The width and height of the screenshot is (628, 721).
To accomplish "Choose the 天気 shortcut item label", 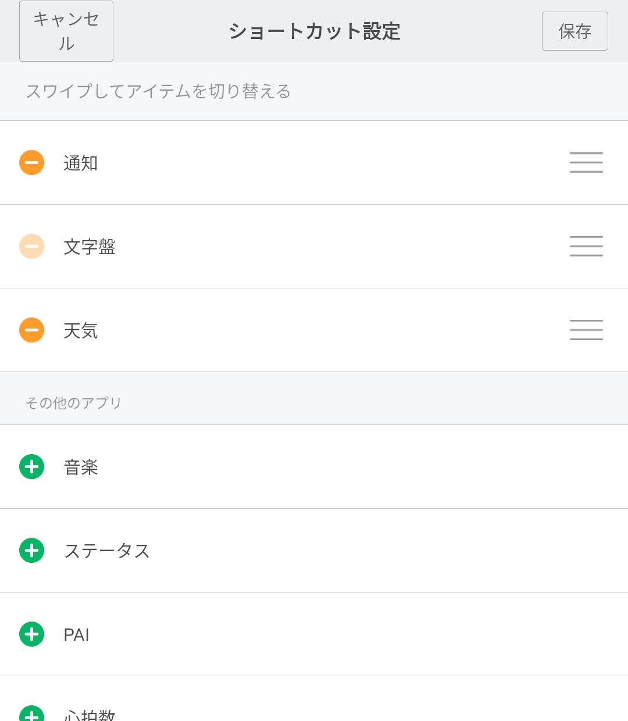I will [81, 331].
